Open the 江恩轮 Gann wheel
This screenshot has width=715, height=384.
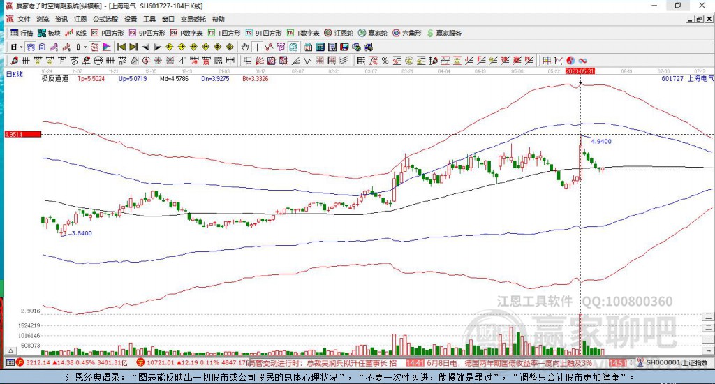(339, 33)
